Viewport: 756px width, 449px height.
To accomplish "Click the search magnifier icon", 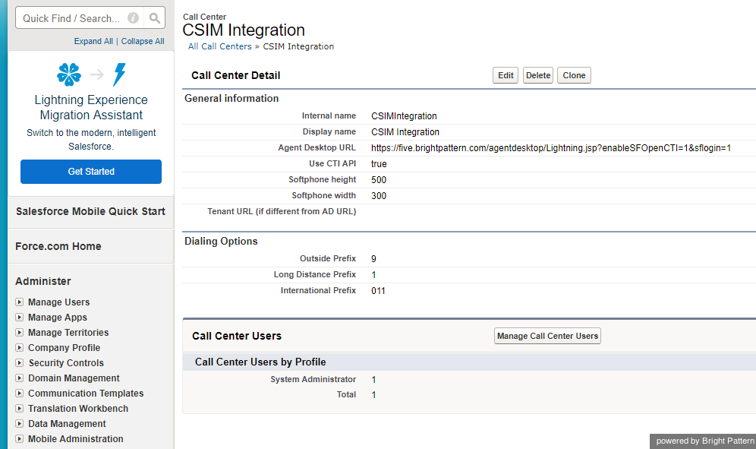I will pos(154,18).
